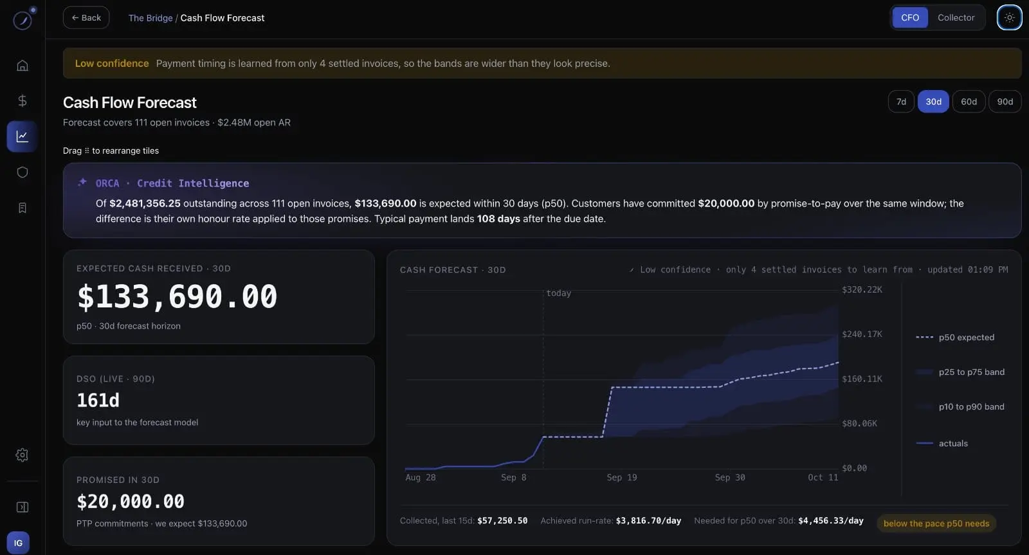The width and height of the screenshot is (1029, 555).
Task: Click the below the pace p50 needs badge
Action: (x=936, y=523)
